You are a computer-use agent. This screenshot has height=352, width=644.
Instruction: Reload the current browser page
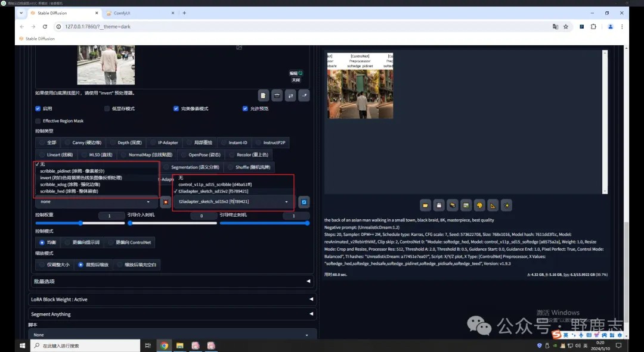(x=45, y=27)
